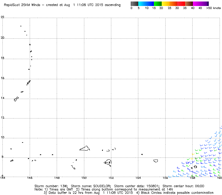
Task: Click the cyan-to-blue 5-15 knots color segment
Action: point(146,4)
